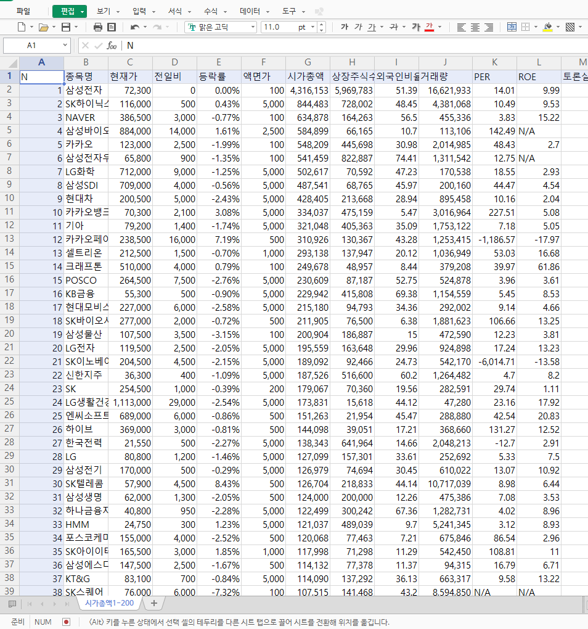Apply yellow fill color bucket
This screenshot has width=588, height=629.
[547, 27]
